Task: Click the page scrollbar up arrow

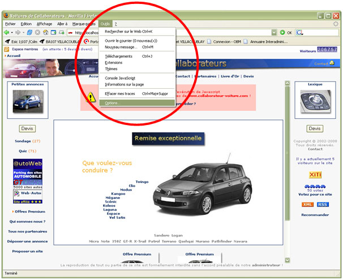Action: click(x=287, y=83)
